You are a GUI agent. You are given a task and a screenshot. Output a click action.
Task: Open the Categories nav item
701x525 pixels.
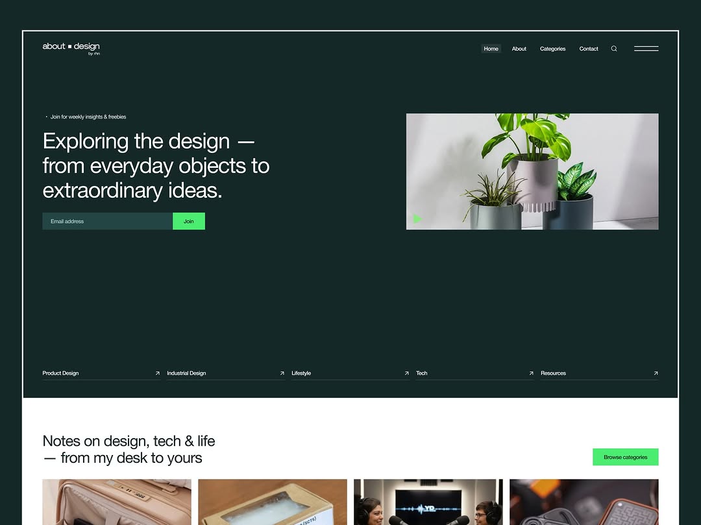552,49
